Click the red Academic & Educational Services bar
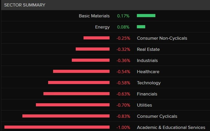 [57, 127]
